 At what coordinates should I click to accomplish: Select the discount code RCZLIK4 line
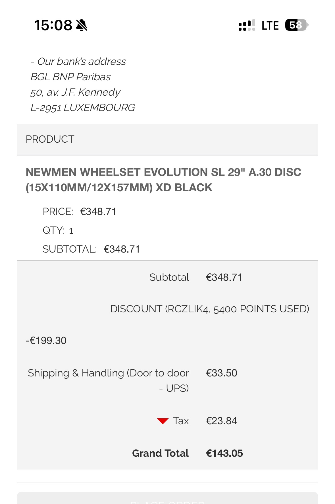tap(209, 309)
